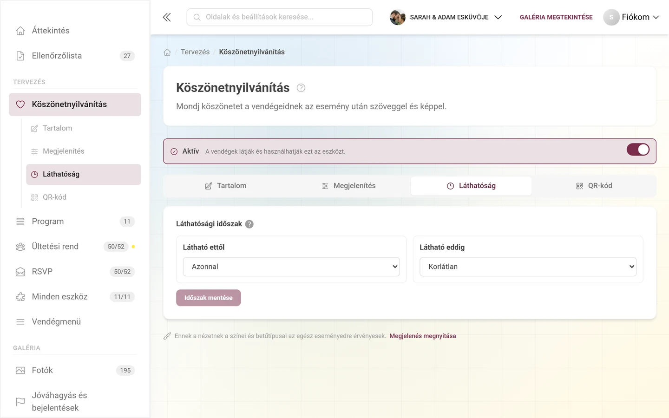669x418 pixels.
Task: Click heart icon of Köszönetnyilvánítás
Action: coord(20,104)
